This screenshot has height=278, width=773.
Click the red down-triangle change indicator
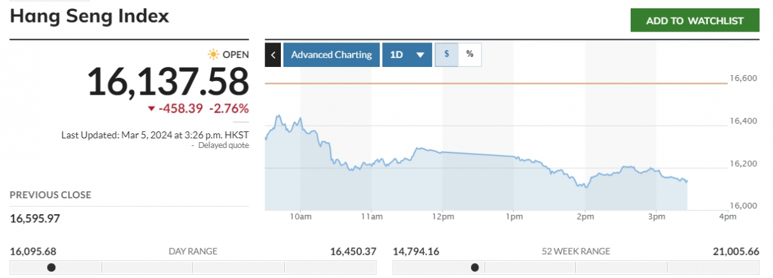[x=151, y=108]
